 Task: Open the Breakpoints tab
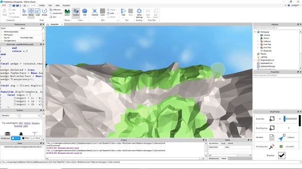[x=214, y=159]
